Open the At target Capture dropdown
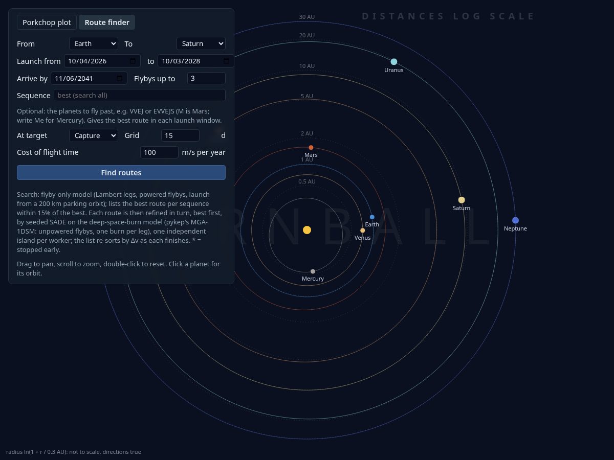The width and height of the screenshot is (614, 460). coord(94,135)
